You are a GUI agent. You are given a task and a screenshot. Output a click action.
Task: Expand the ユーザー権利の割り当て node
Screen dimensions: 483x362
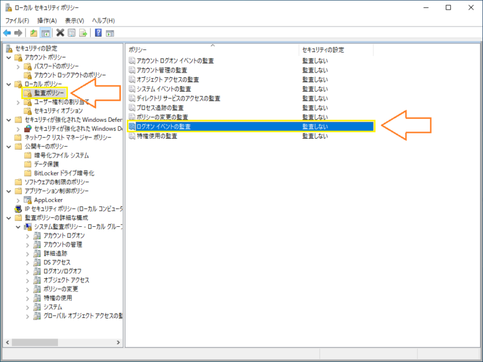click(18, 102)
